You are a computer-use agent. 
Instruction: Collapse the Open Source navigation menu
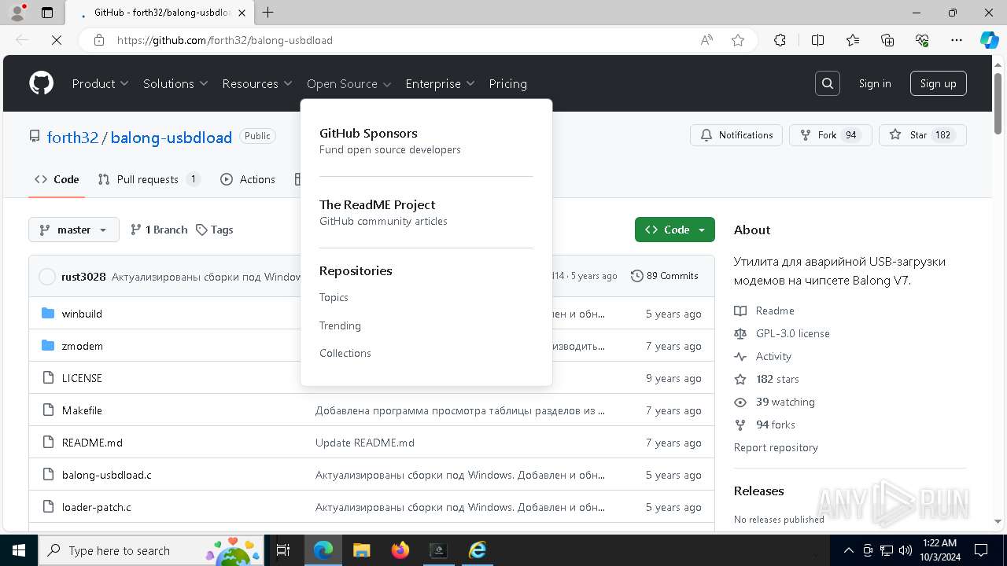(349, 83)
